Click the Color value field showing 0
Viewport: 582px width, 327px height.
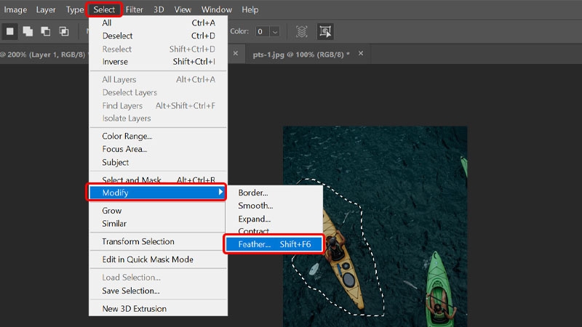point(263,31)
